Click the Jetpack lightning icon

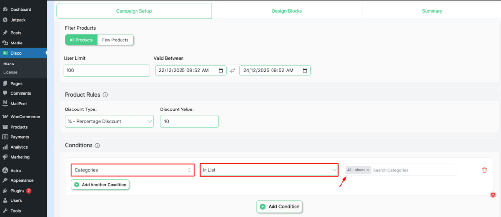5,20
